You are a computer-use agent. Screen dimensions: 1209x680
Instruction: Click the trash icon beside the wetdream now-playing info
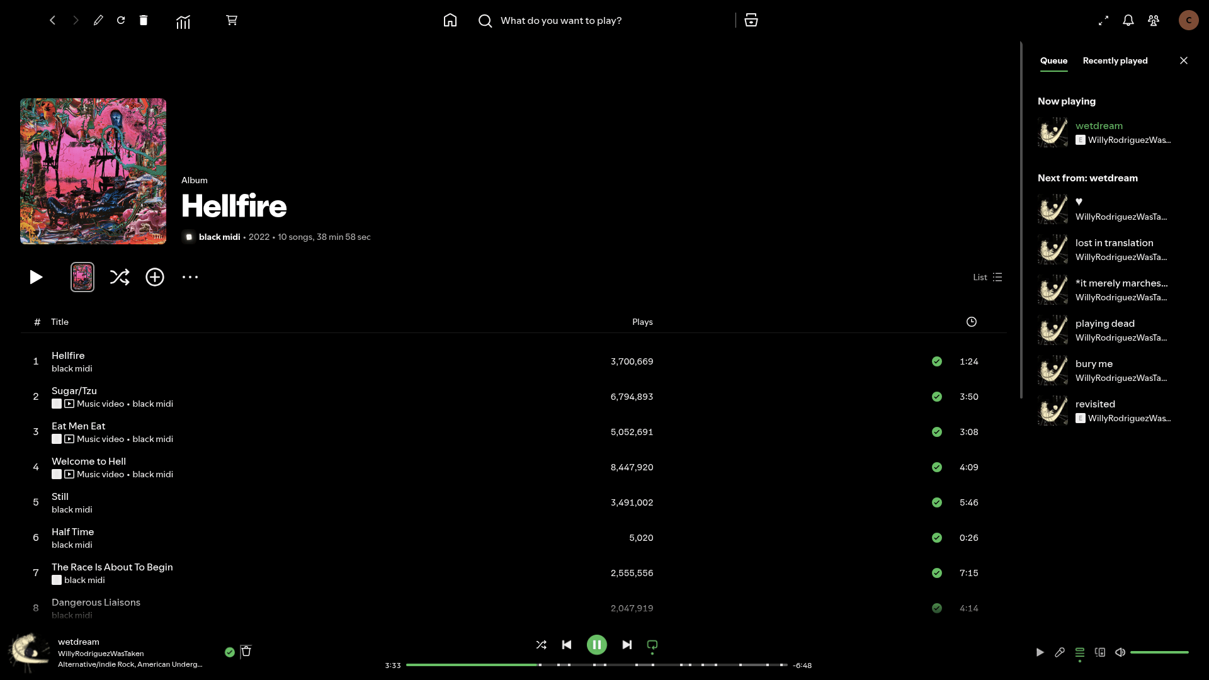[x=246, y=651]
